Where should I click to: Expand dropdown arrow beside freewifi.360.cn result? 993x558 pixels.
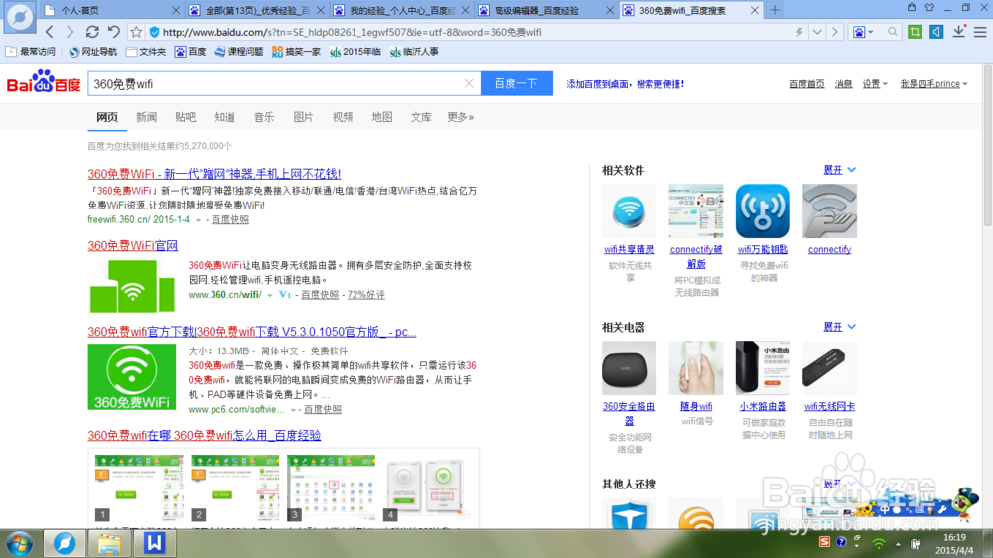point(198,220)
